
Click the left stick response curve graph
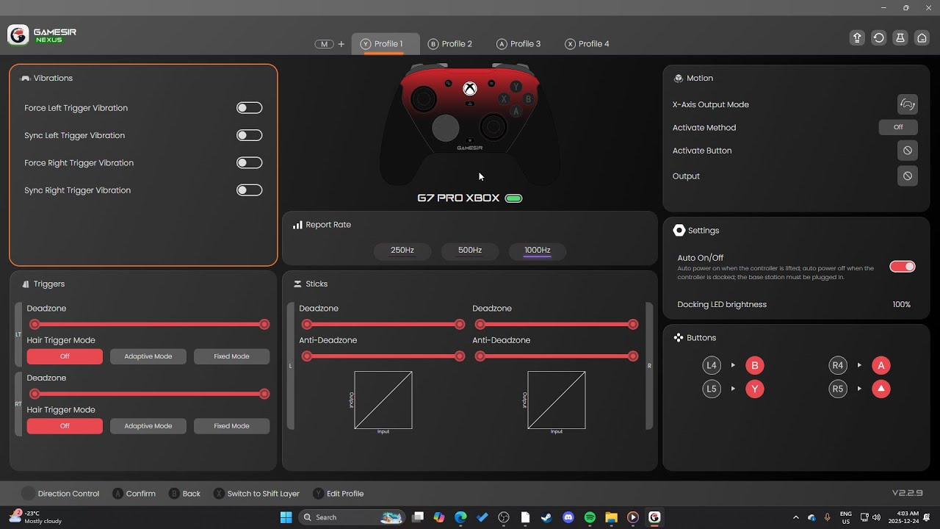(x=383, y=400)
